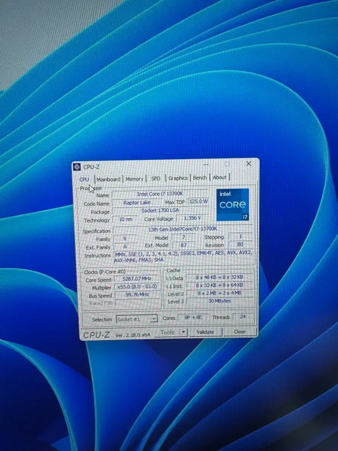This screenshot has height=451, width=338.
Task: Click the Core Speed value 5287.07 MHz
Action: tap(137, 279)
